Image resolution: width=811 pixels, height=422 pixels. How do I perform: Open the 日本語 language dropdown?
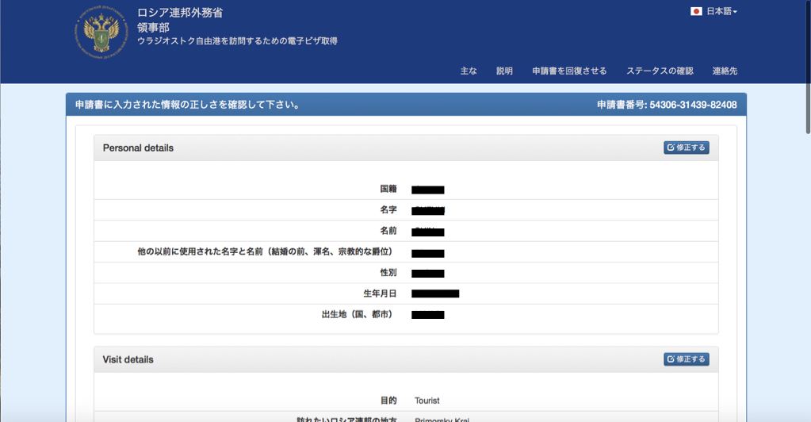coord(721,12)
